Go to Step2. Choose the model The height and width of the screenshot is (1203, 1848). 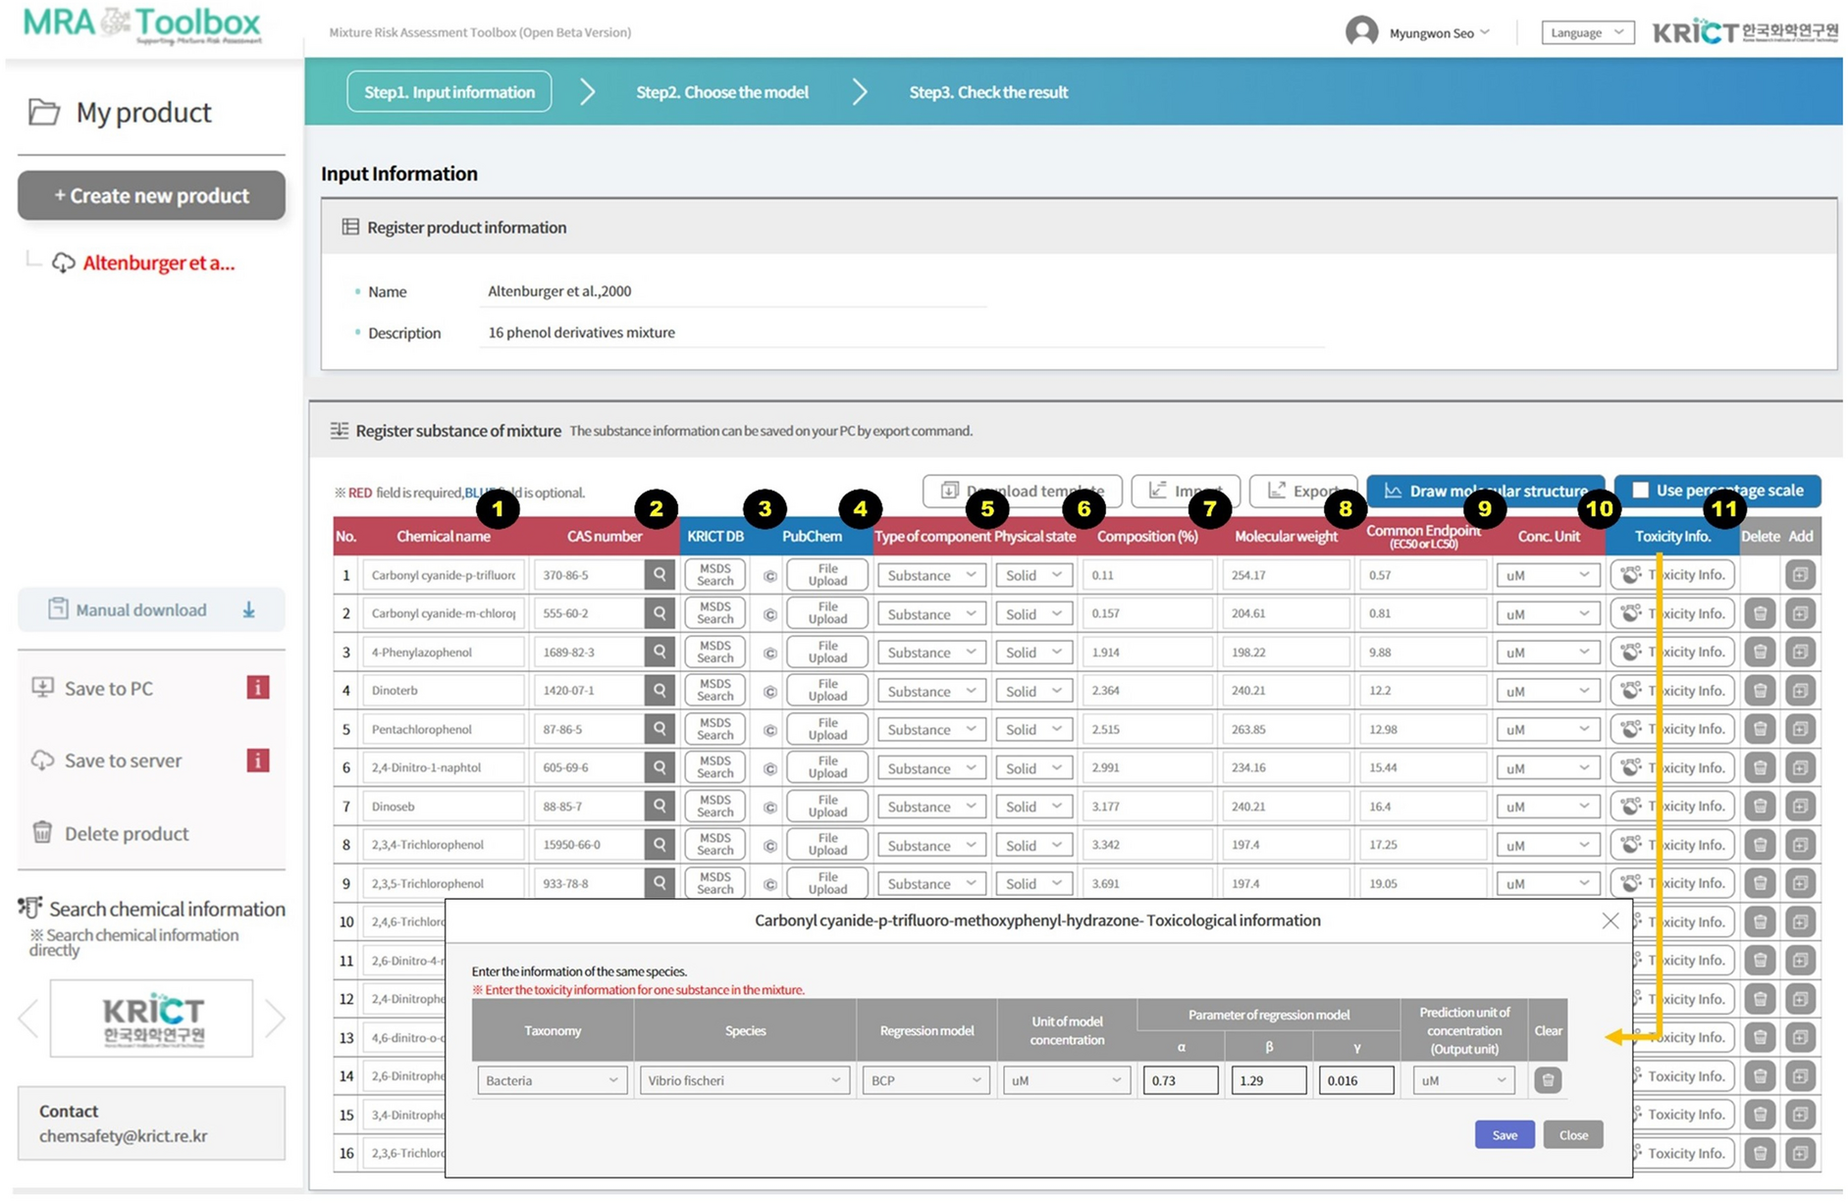pyautogui.click(x=722, y=92)
